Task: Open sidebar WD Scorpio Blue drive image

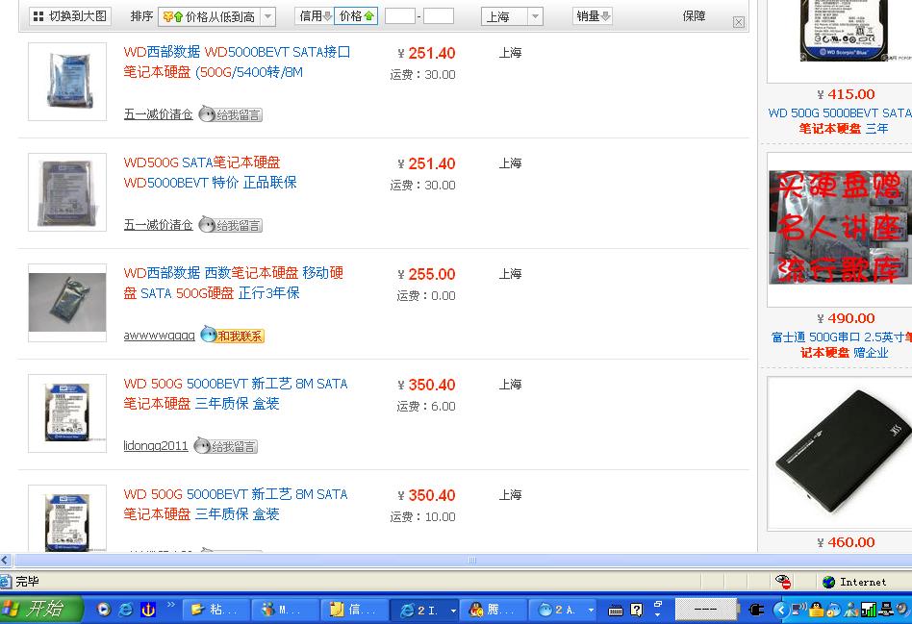Action: coord(845,30)
